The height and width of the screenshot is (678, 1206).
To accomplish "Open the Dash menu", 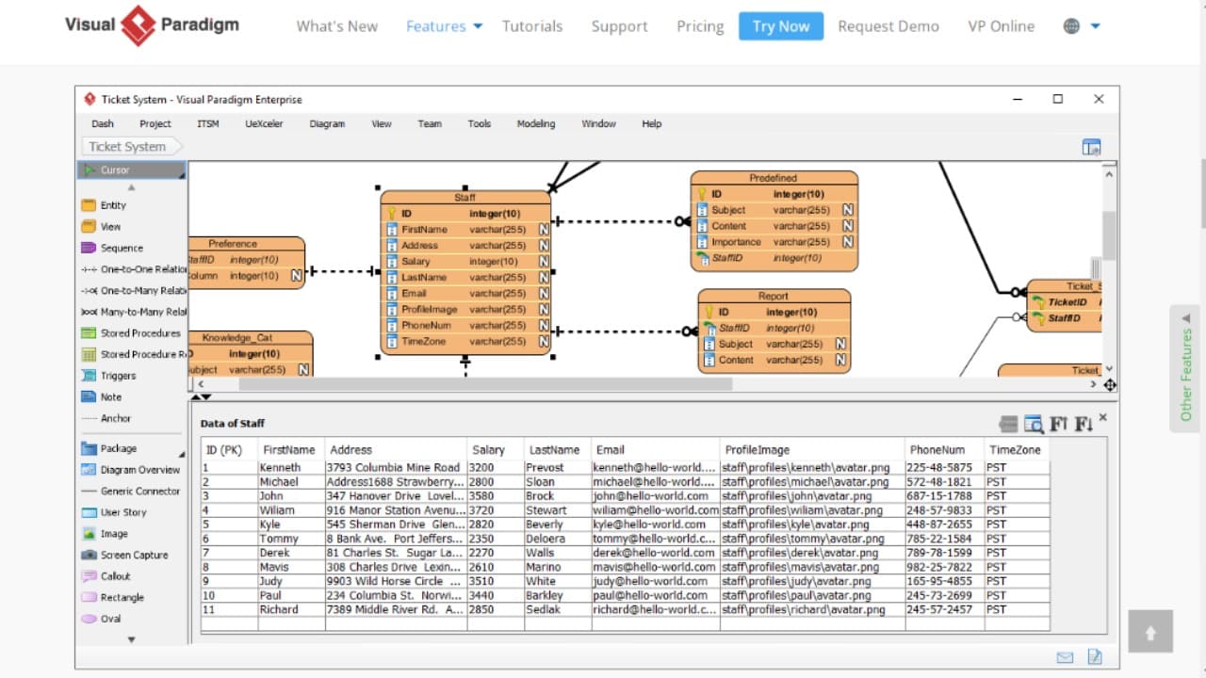I will coord(103,123).
